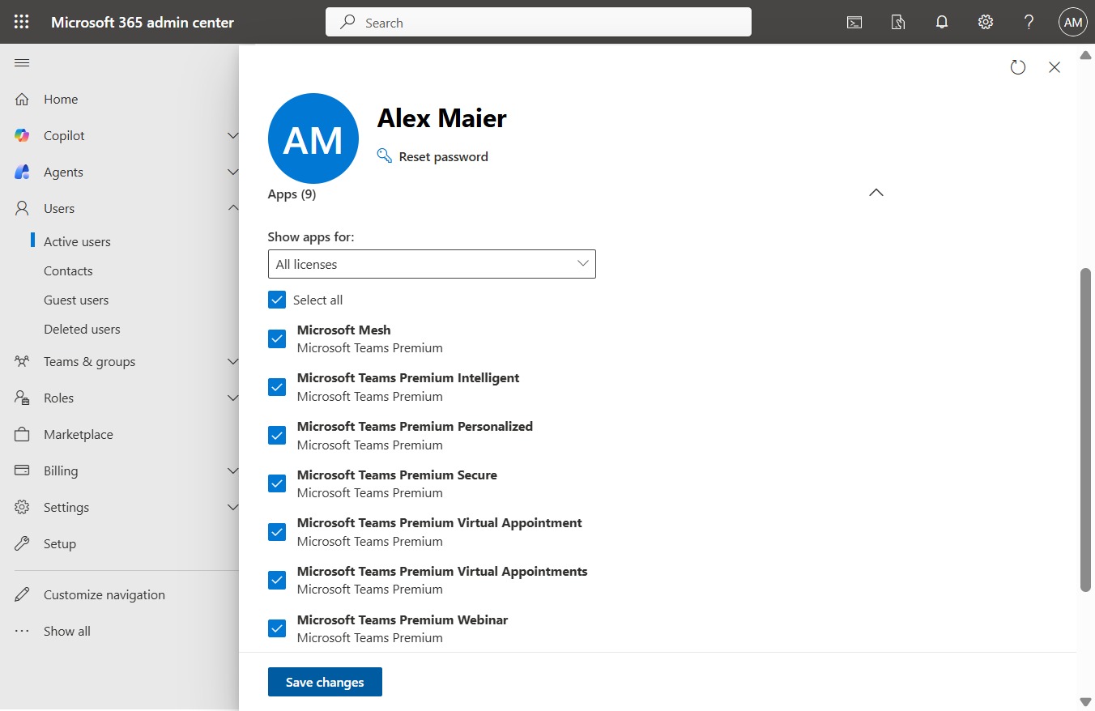Viewport: 1095px width, 711px height.
Task: Click the Show all ellipsis icon
Action: (22, 631)
